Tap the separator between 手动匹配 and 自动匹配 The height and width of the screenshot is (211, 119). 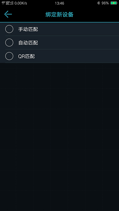pyautogui.click(x=62, y=36)
